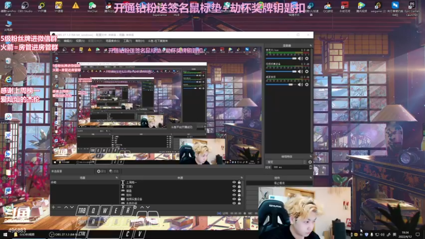Click the 停止推流 stop streaming button
The height and width of the screenshot is (239, 425).
click(279, 183)
